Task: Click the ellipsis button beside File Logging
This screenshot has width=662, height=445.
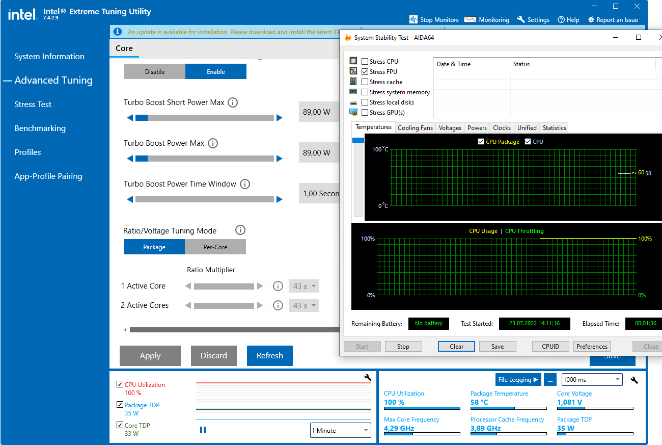Action: click(549, 379)
